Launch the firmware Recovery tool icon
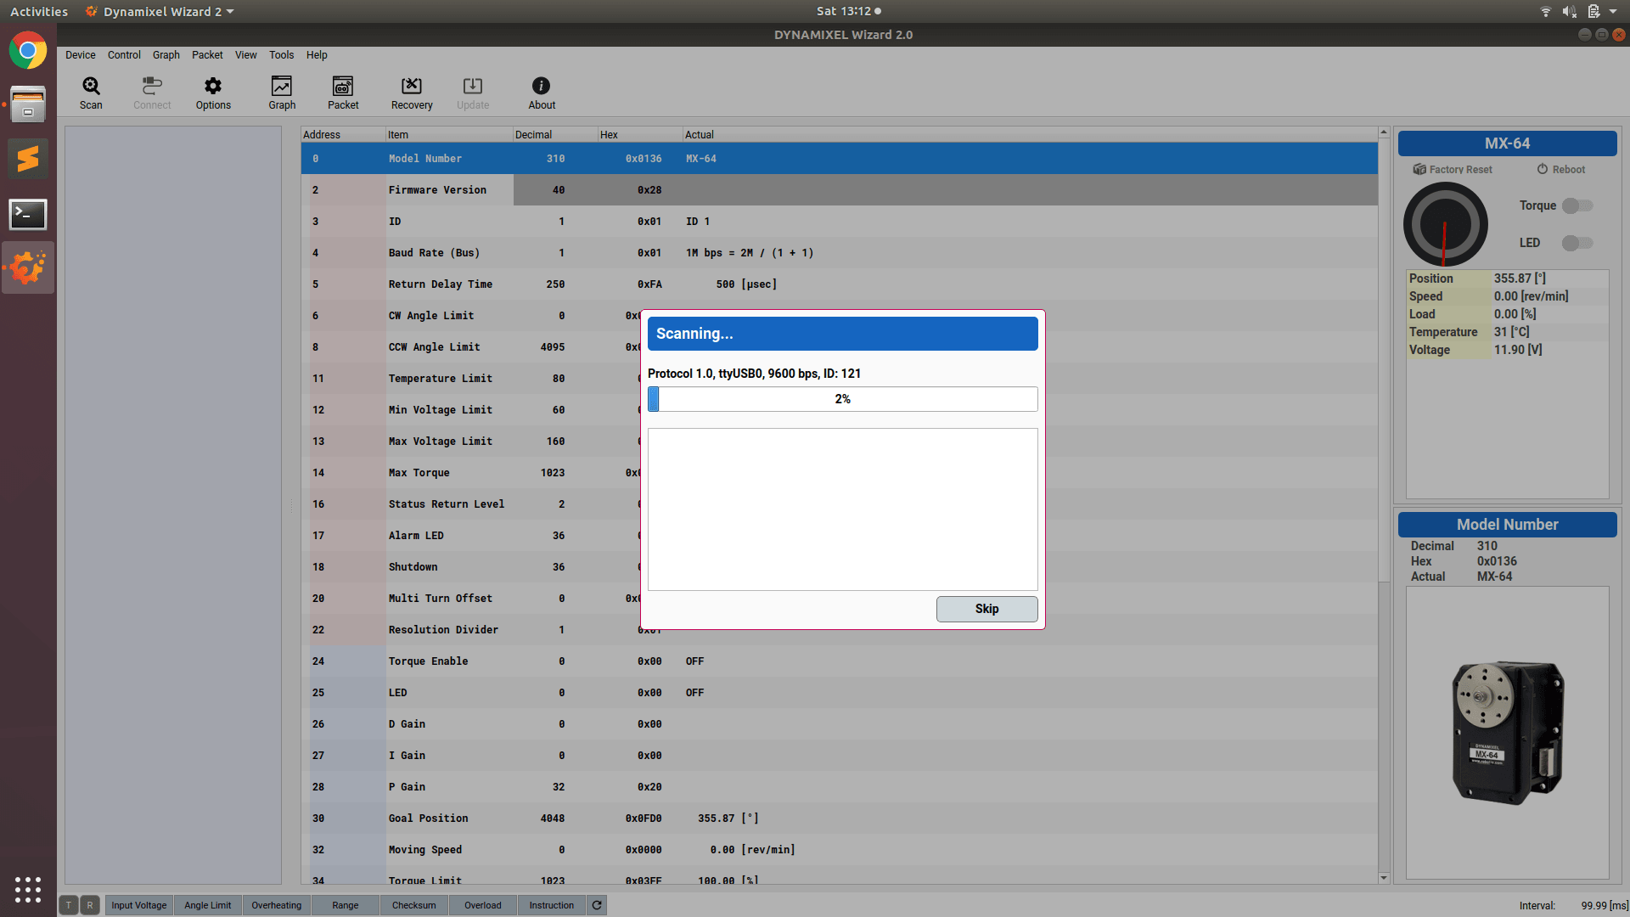 coord(412,87)
